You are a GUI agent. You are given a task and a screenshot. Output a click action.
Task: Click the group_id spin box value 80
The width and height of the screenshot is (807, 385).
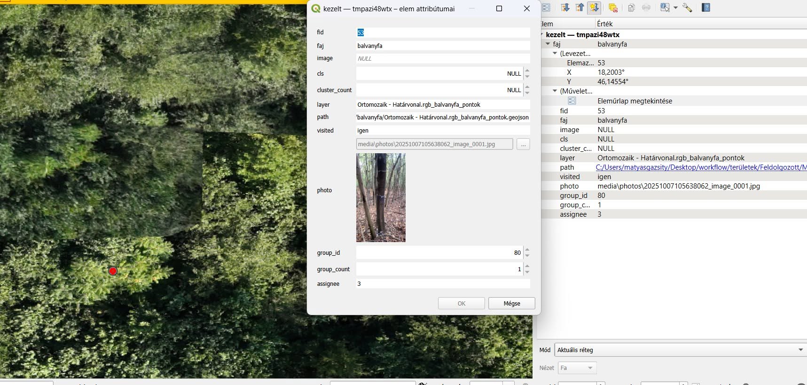point(439,252)
